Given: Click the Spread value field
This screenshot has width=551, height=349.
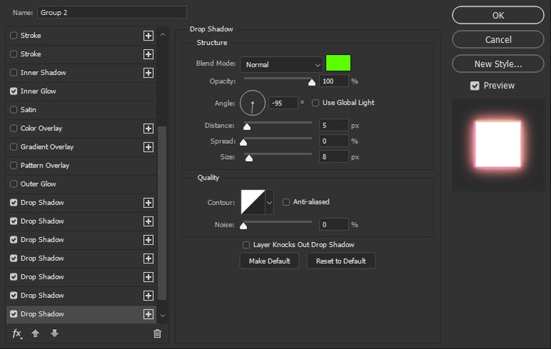Looking at the screenshot, I should click(x=334, y=141).
